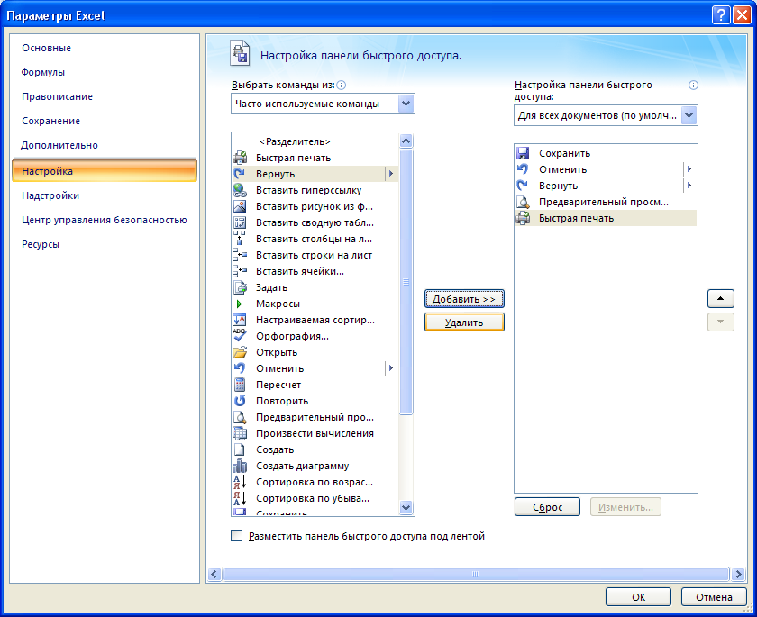Click the Sort Ascending icon
Image resolution: width=757 pixels, height=617 pixels.
click(x=240, y=482)
